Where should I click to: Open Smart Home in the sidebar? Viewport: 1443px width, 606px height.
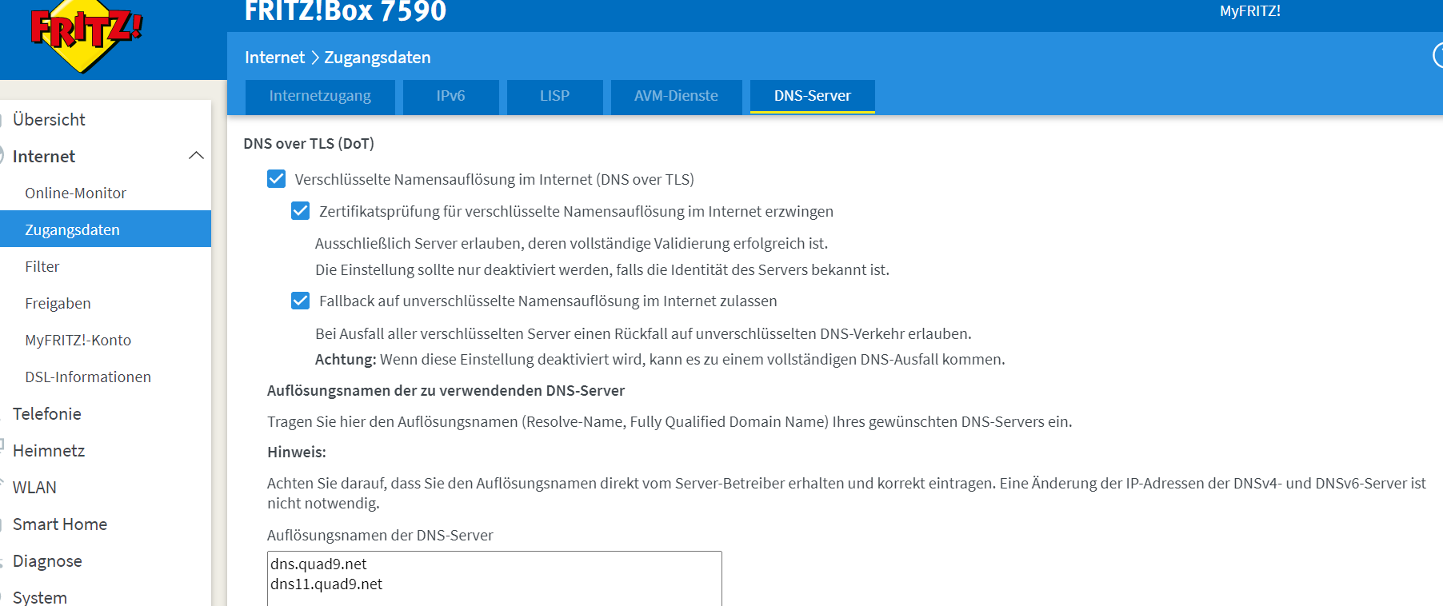[x=60, y=524]
